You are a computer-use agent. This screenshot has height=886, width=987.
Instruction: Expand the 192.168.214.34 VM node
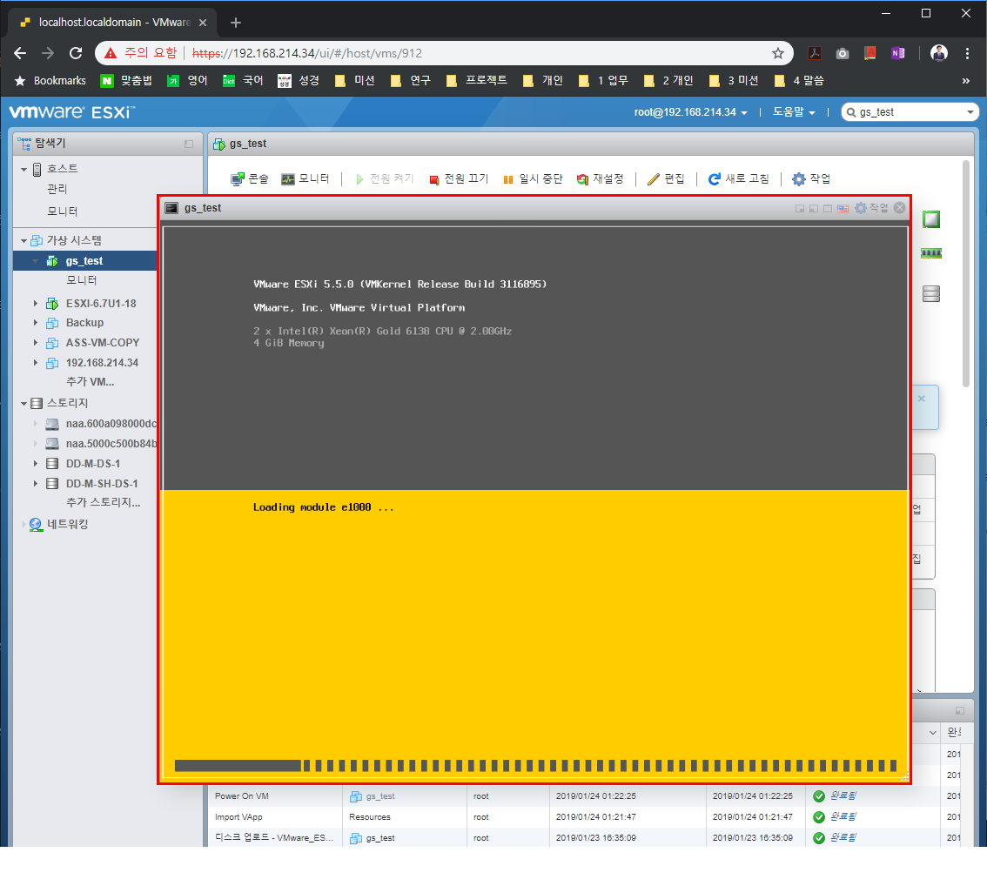[x=36, y=362]
